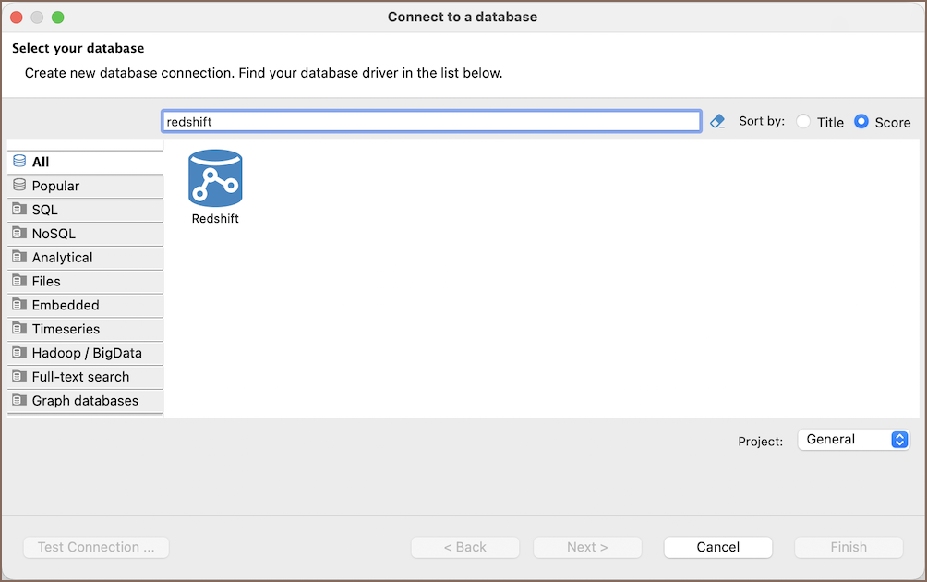Focus the driver search field
This screenshot has height=582, width=927.
coord(430,122)
